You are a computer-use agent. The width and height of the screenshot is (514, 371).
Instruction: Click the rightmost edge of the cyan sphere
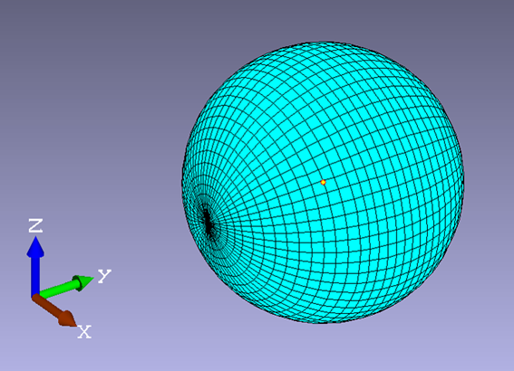tap(463, 182)
